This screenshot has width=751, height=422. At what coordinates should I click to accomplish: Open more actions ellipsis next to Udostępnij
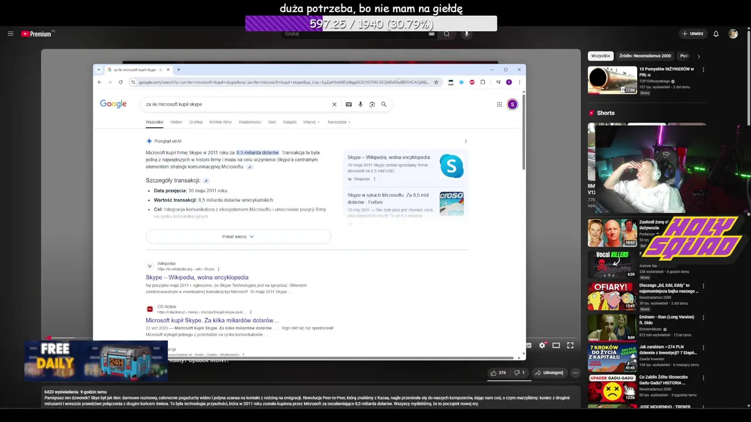(576, 373)
